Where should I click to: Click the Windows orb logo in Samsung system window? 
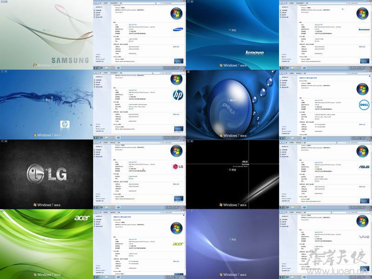tap(176, 13)
